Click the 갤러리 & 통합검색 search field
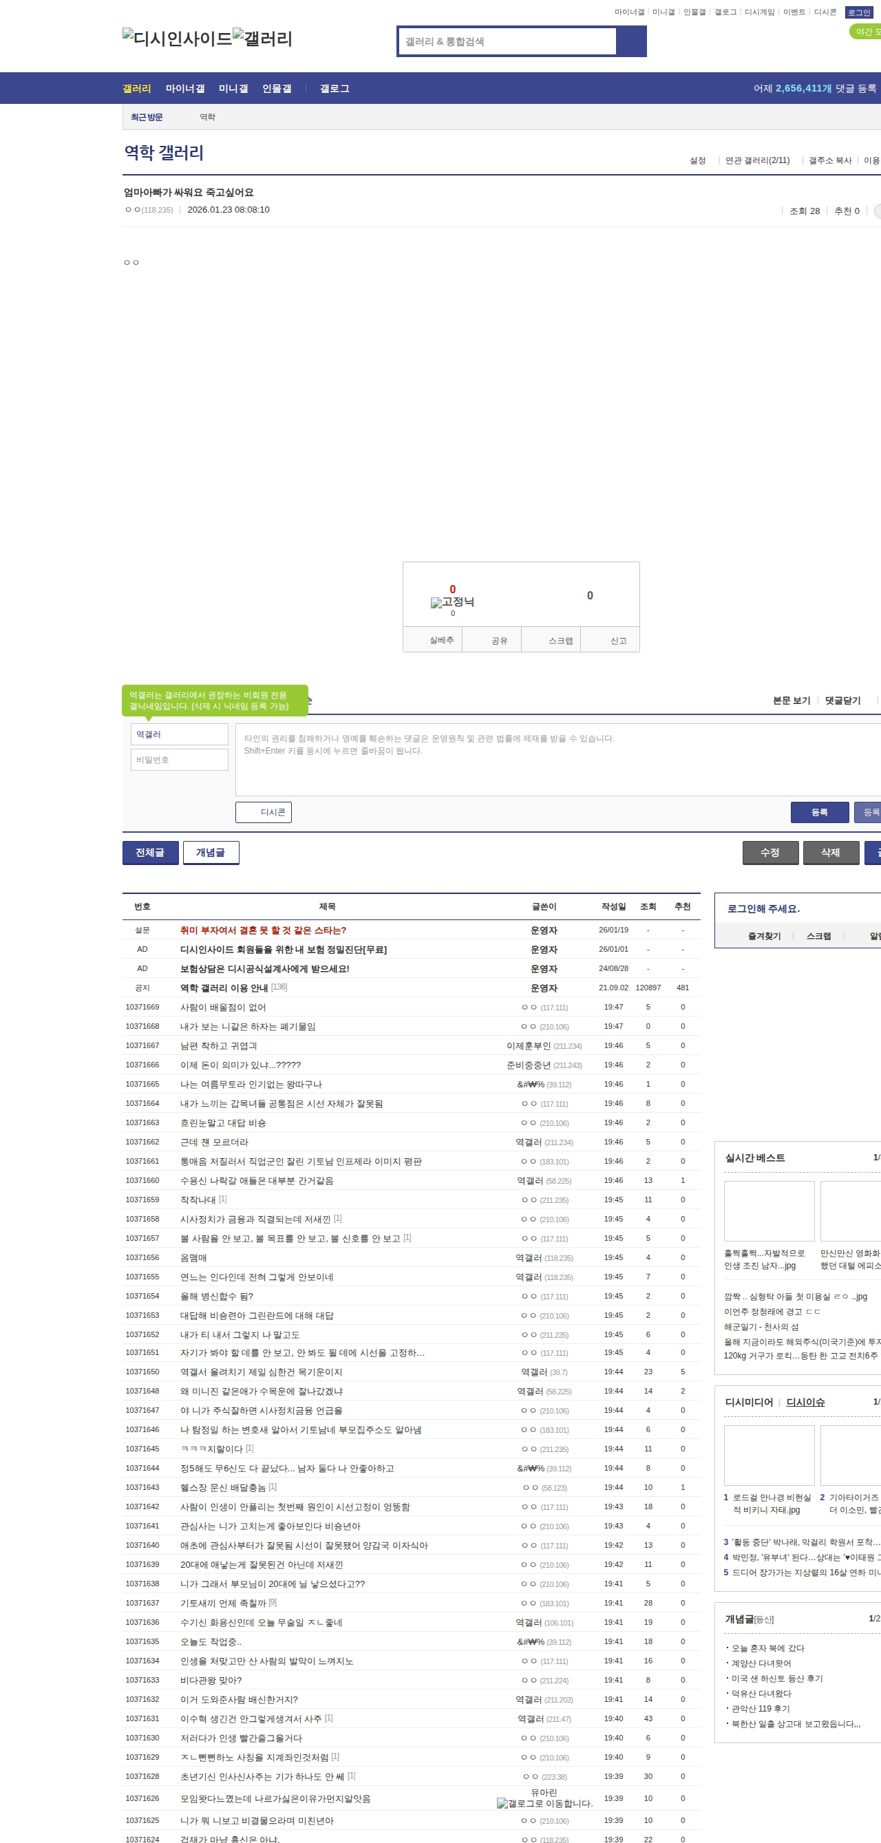The image size is (881, 1843). click(x=507, y=41)
